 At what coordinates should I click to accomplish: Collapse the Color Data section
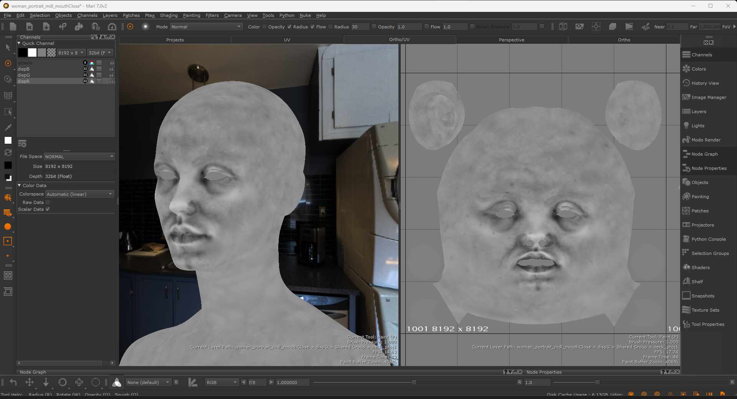pyautogui.click(x=20, y=186)
